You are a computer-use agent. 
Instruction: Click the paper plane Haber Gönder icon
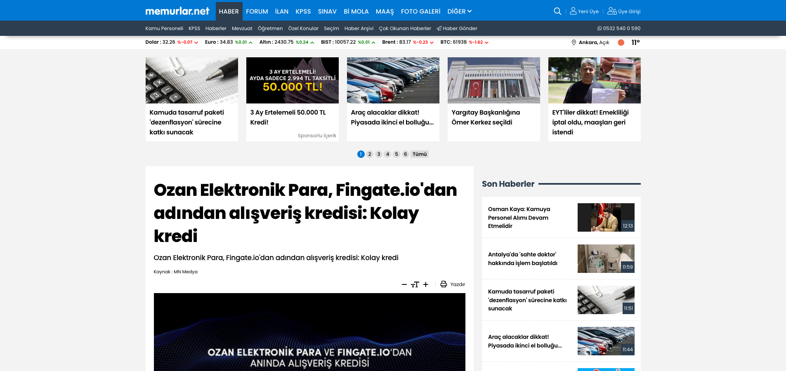(439, 28)
